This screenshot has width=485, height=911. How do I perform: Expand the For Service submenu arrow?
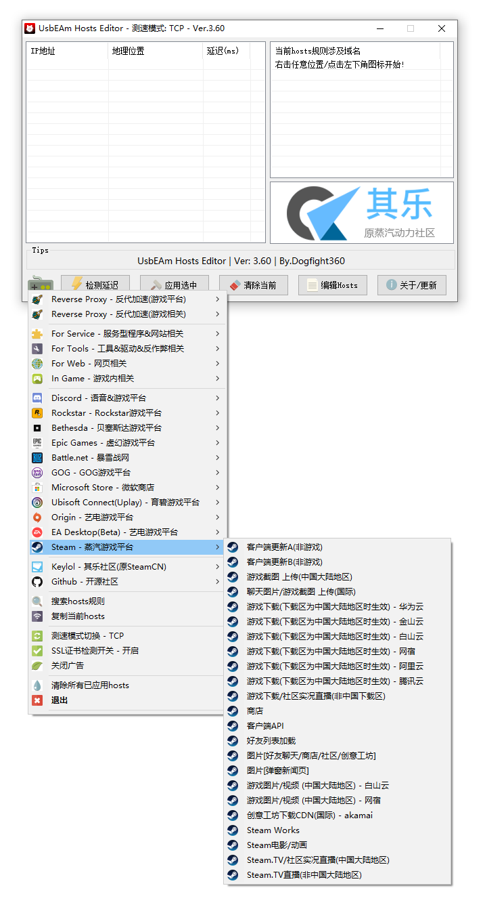coord(218,334)
